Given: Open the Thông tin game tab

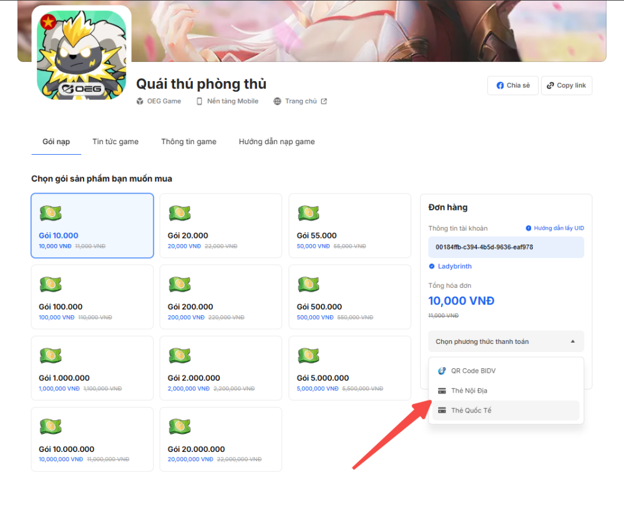Looking at the screenshot, I should coord(188,142).
